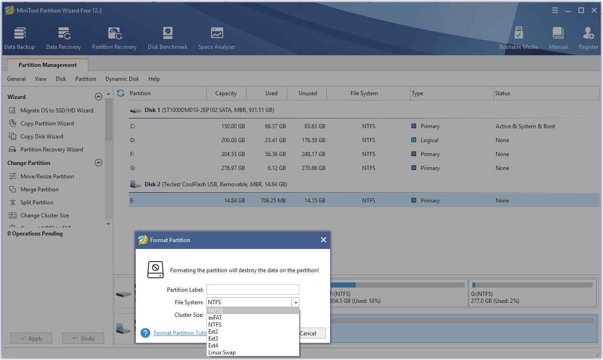
Task: Click the Apply button
Action: 31,339
